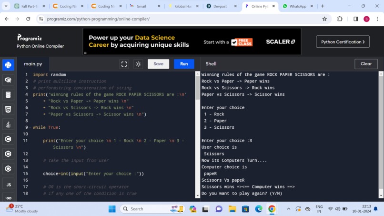Run the Python code

(x=184, y=64)
